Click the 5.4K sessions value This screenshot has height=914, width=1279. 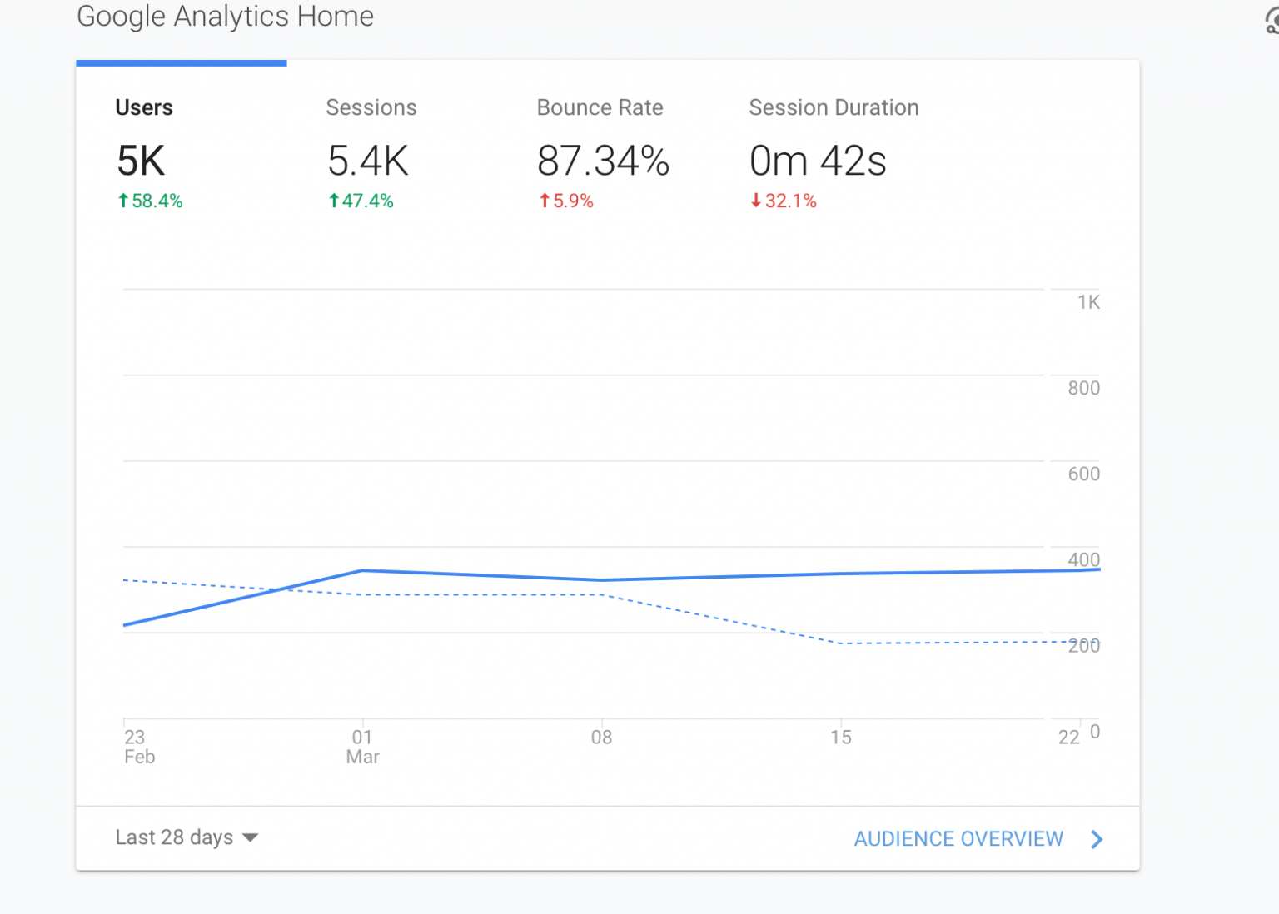click(368, 161)
